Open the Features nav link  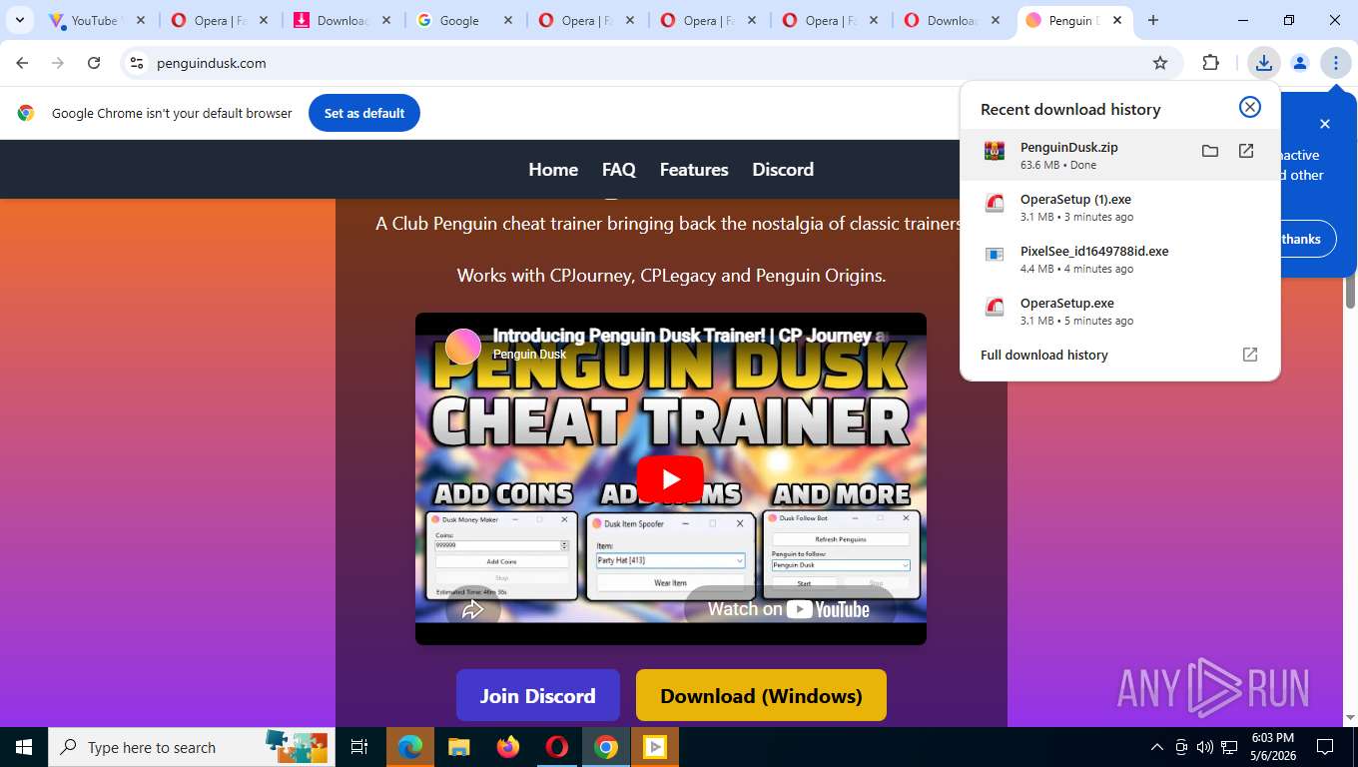tap(694, 170)
